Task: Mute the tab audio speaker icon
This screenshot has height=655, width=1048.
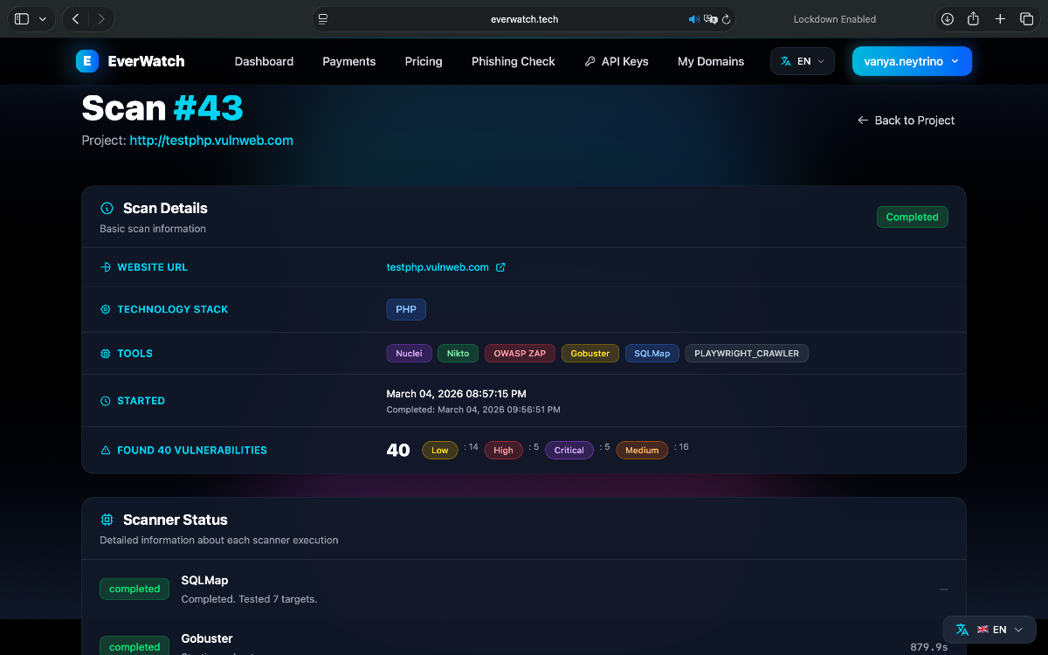Action: tap(693, 18)
